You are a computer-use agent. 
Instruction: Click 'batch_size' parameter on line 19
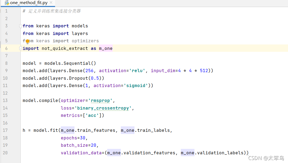click(x=74, y=145)
